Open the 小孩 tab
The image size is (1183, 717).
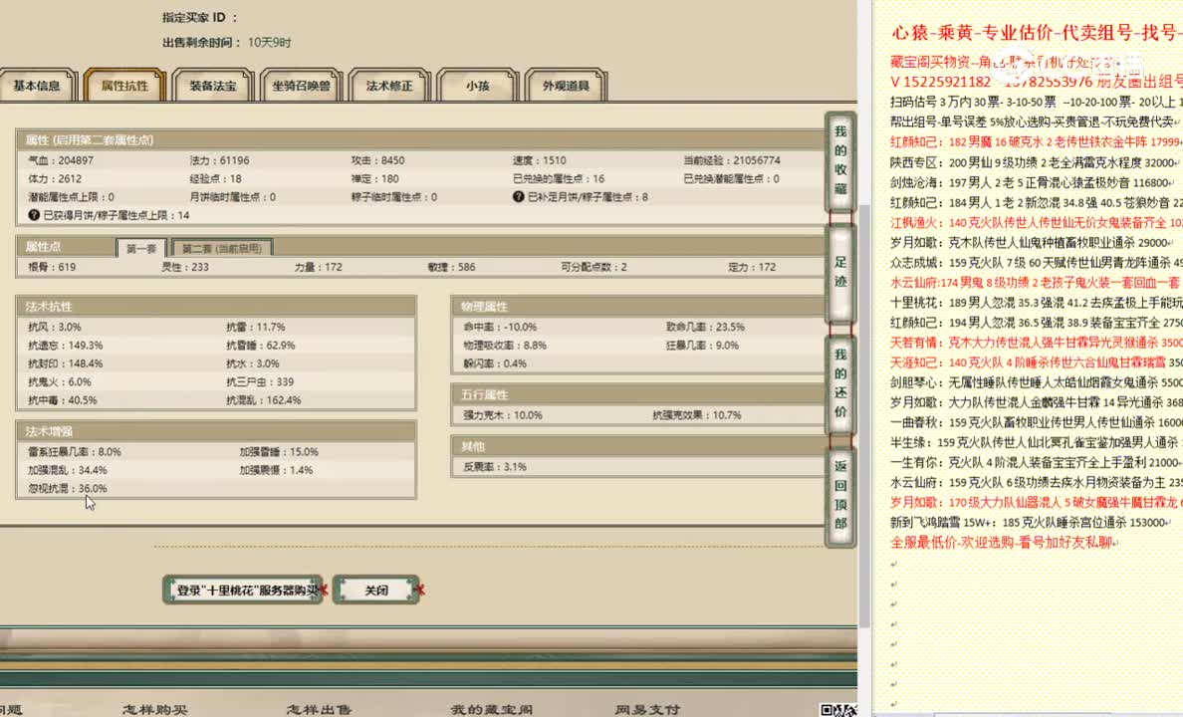[x=478, y=86]
